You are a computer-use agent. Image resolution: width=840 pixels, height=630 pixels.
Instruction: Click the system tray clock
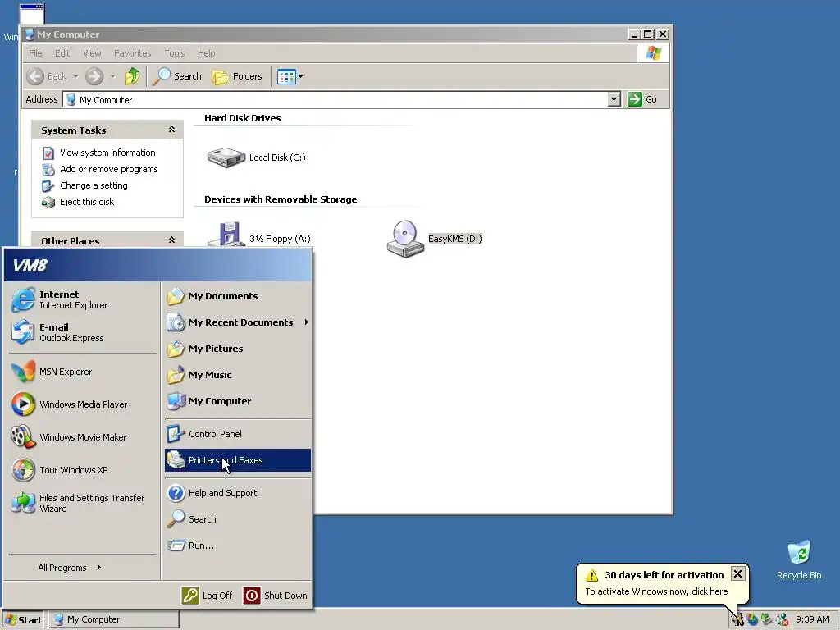[x=812, y=619]
